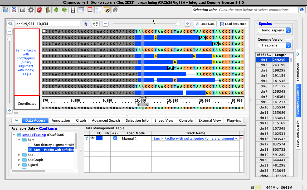The width and height of the screenshot is (307, 190).
Task: Open the Species dropdown Homo sapiens
Action: [274, 30]
